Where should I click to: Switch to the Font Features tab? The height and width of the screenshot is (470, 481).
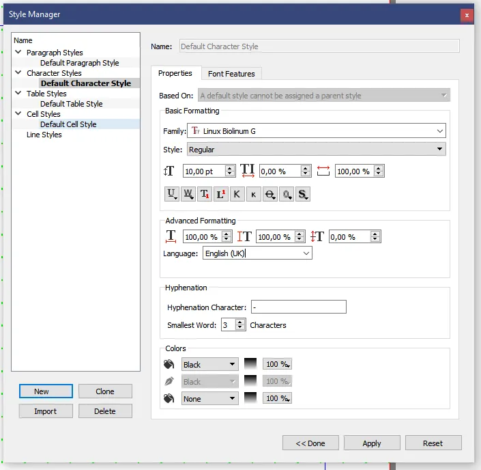point(231,74)
